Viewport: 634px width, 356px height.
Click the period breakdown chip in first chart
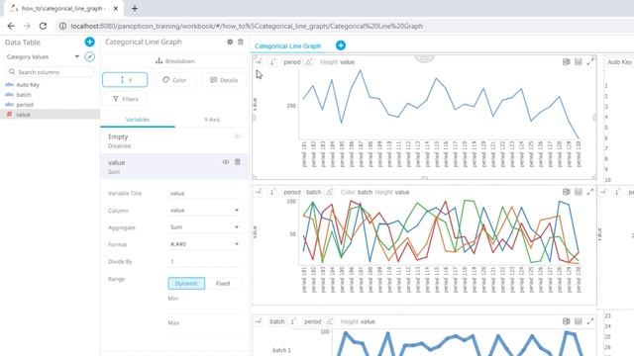292,61
